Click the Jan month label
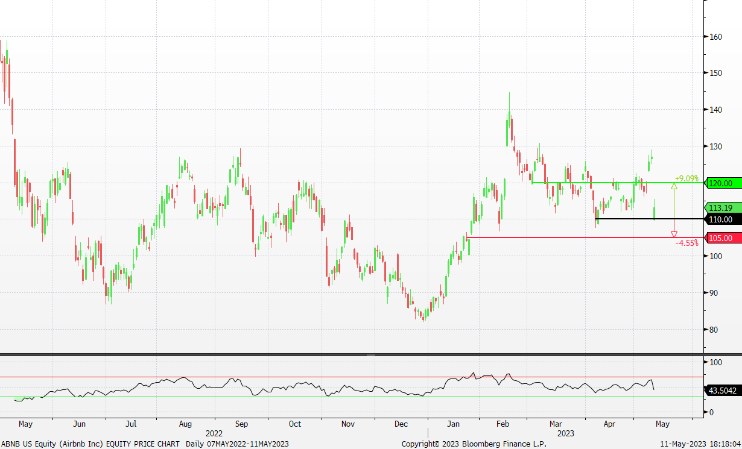The image size is (742, 449). [454, 424]
